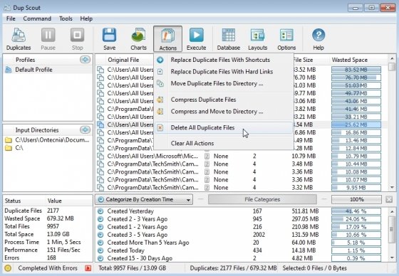Choose Replace Duplicate Files With Hard Links
This screenshot has height=276, width=399.
[x=224, y=72]
